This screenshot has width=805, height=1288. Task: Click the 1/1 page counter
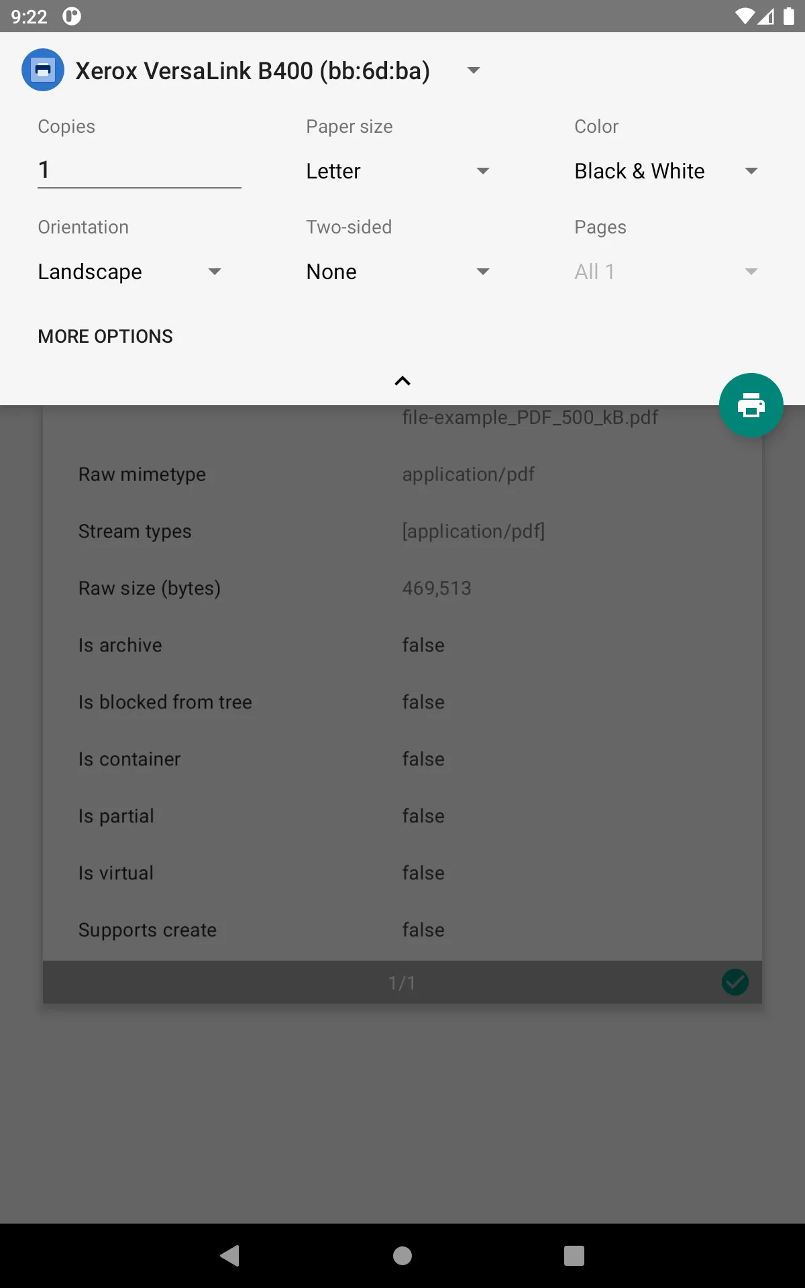[402, 983]
